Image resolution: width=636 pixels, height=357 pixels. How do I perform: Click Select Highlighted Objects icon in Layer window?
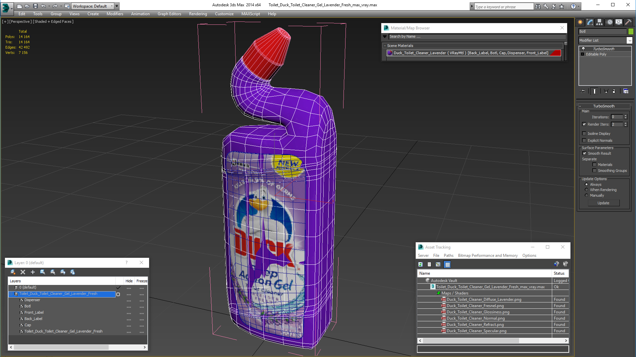[x=43, y=272]
